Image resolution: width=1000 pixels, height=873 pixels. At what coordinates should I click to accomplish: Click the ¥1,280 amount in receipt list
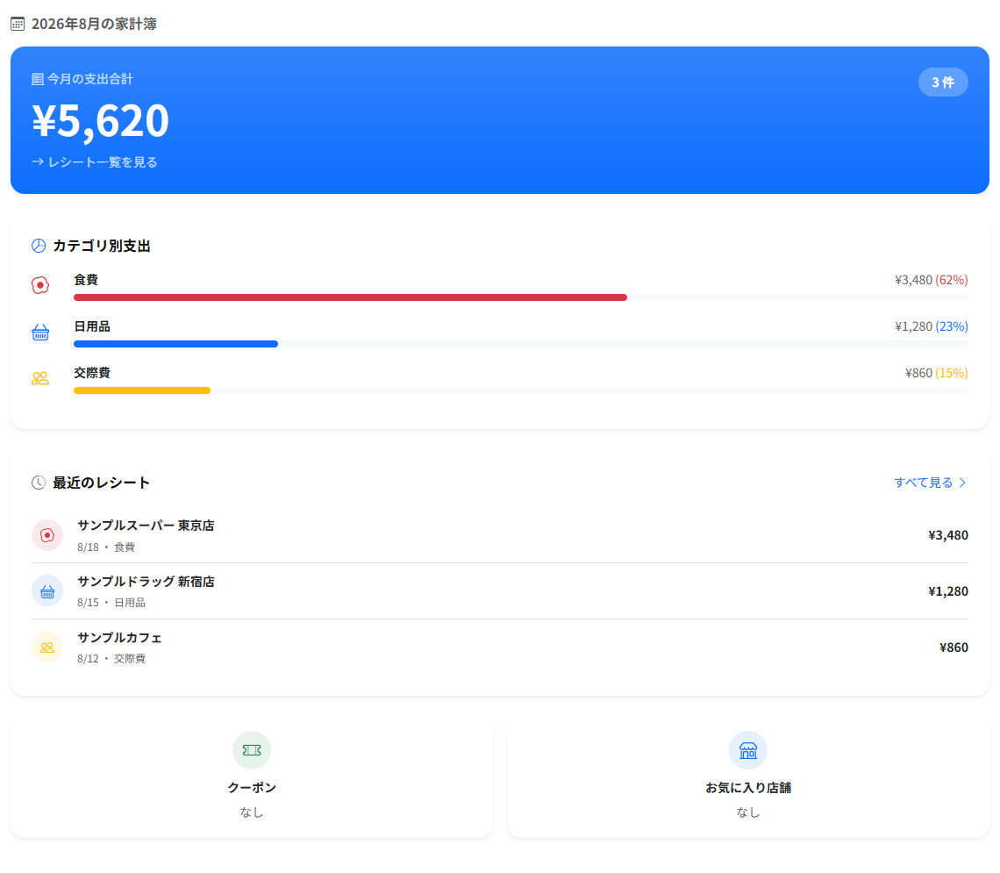[x=947, y=591]
